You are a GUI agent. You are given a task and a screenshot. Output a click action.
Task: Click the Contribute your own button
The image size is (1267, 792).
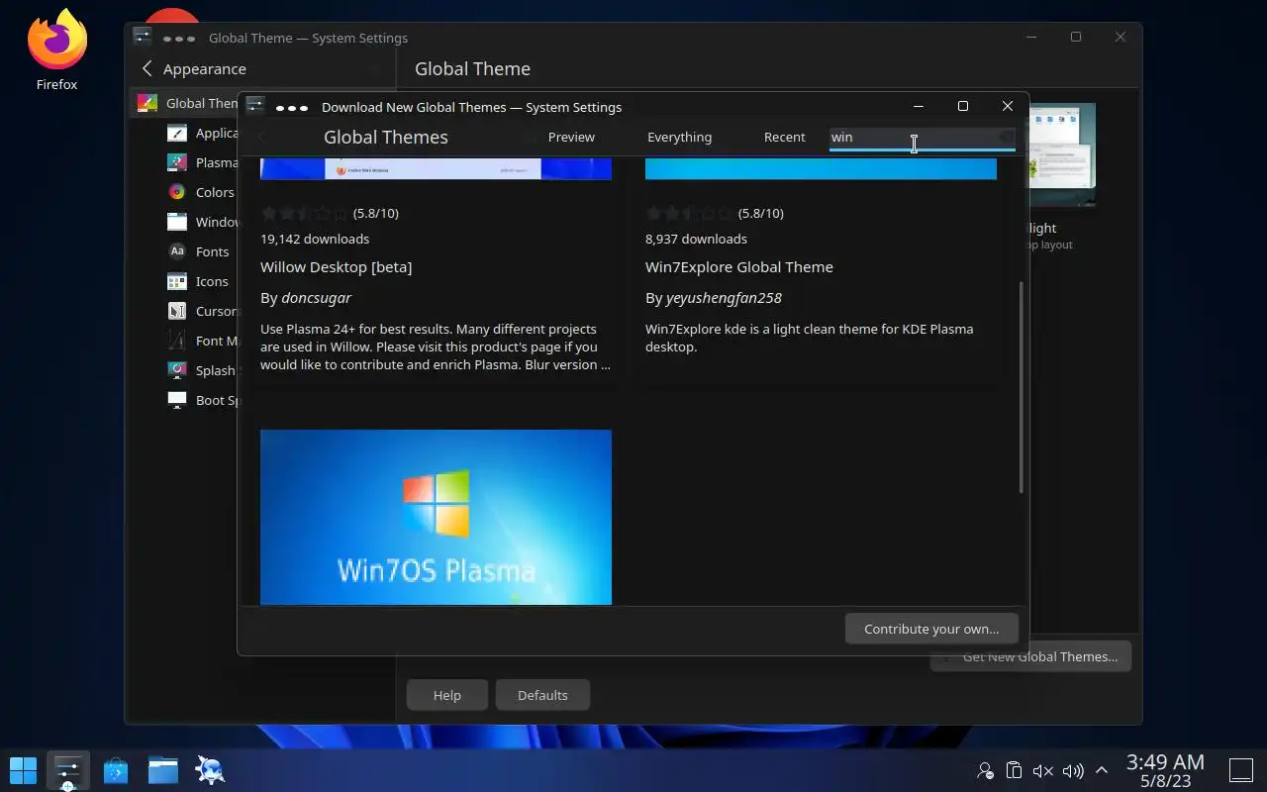pyautogui.click(x=931, y=629)
